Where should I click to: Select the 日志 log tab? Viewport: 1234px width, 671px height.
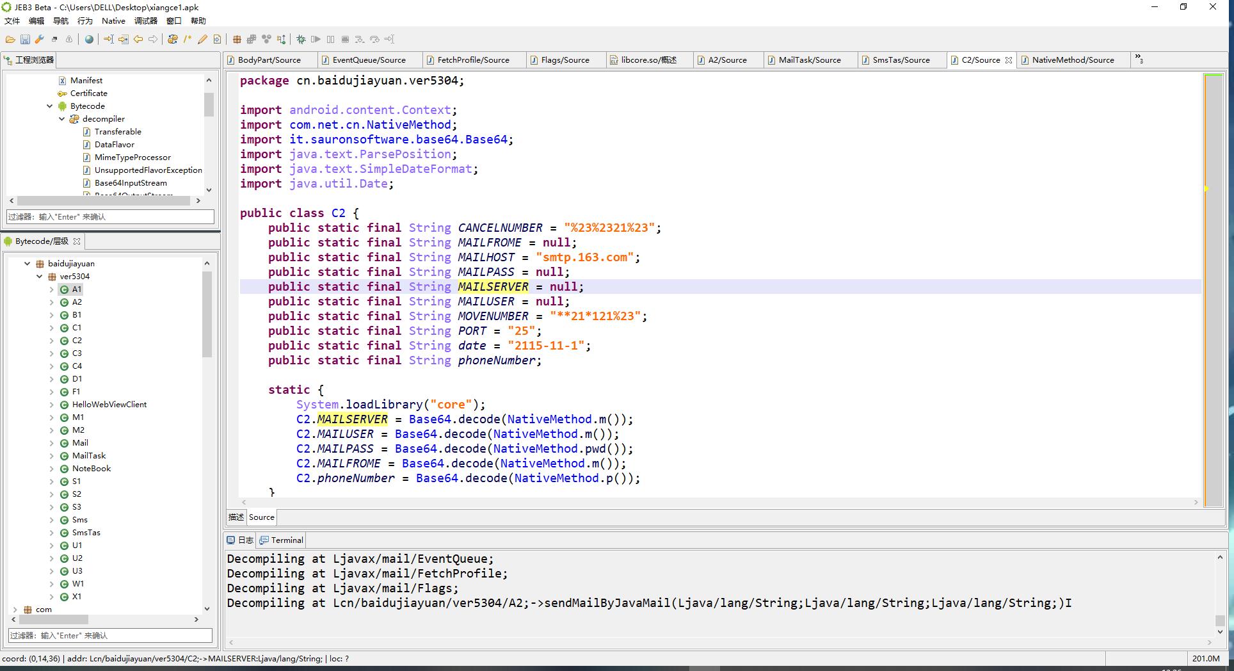pyautogui.click(x=240, y=540)
